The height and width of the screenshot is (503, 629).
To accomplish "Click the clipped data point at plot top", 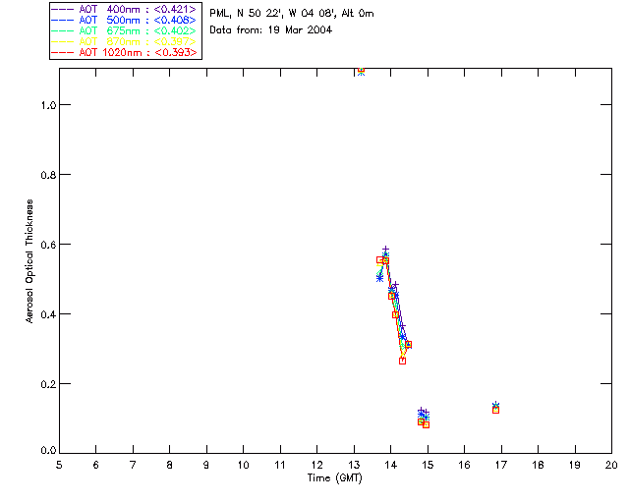I will point(361,71).
